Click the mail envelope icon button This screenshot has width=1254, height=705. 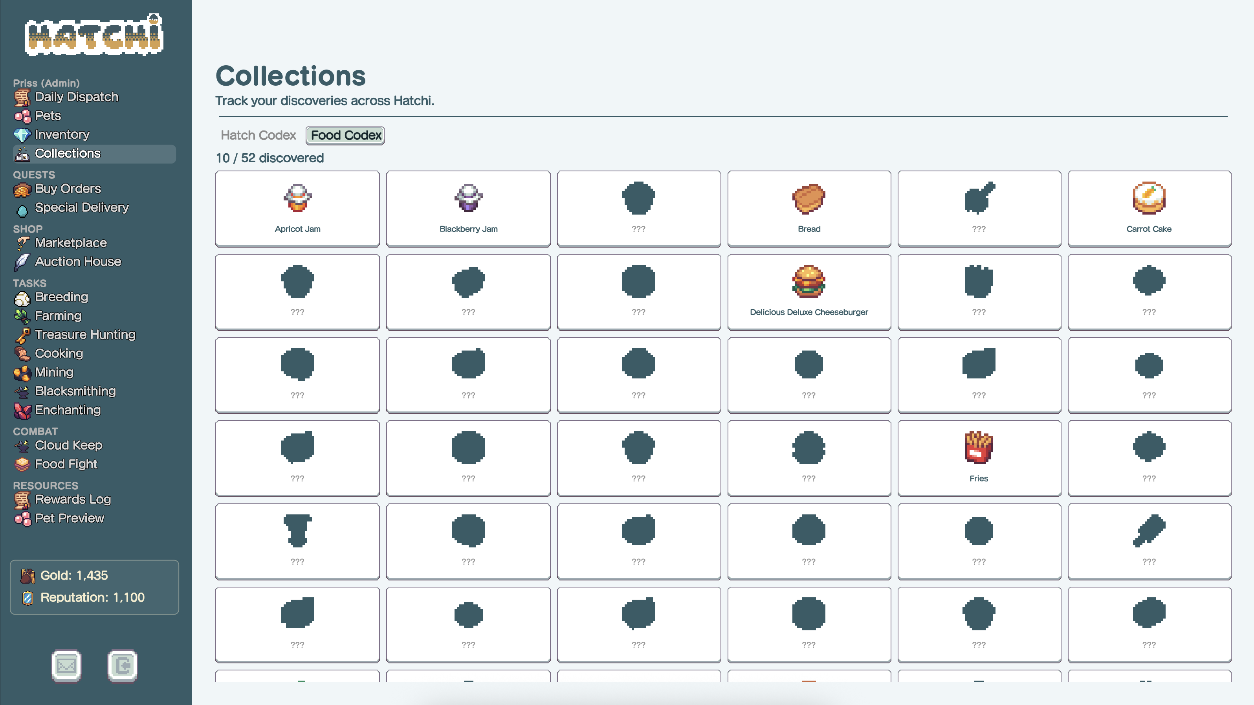click(x=66, y=665)
